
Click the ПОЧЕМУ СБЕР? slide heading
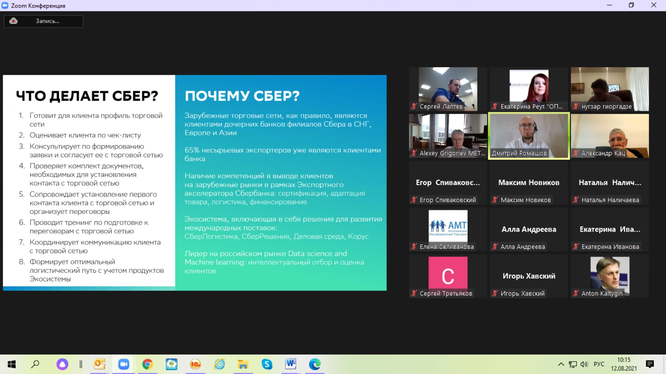tap(242, 96)
